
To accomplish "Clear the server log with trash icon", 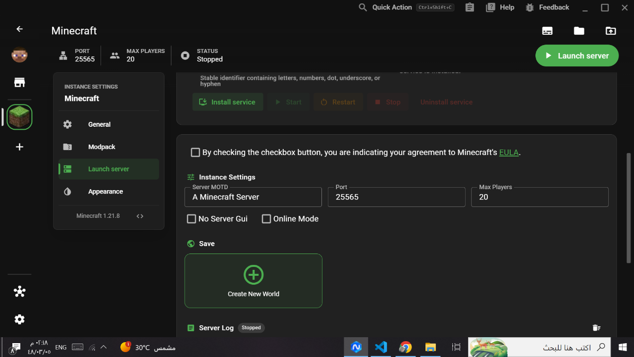I will click(596, 328).
